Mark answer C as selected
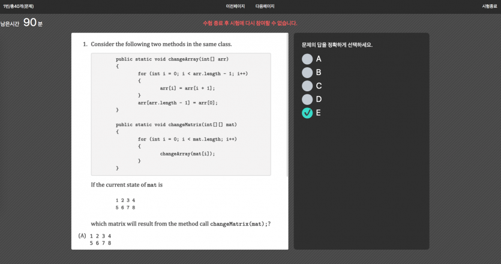This screenshot has width=501, height=264. coord(307,86)
